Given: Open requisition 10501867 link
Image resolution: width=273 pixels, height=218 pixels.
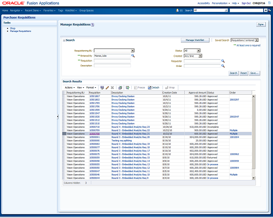Looking at the screenshot, I should (95, 96).
